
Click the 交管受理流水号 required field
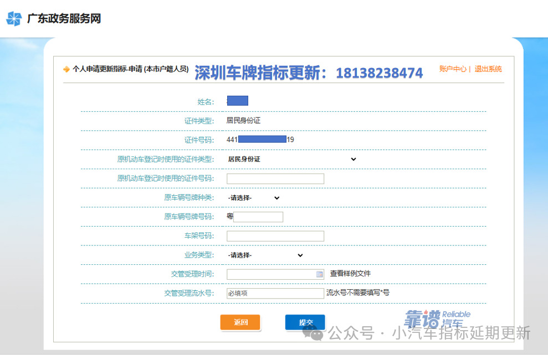pos(275,294)
